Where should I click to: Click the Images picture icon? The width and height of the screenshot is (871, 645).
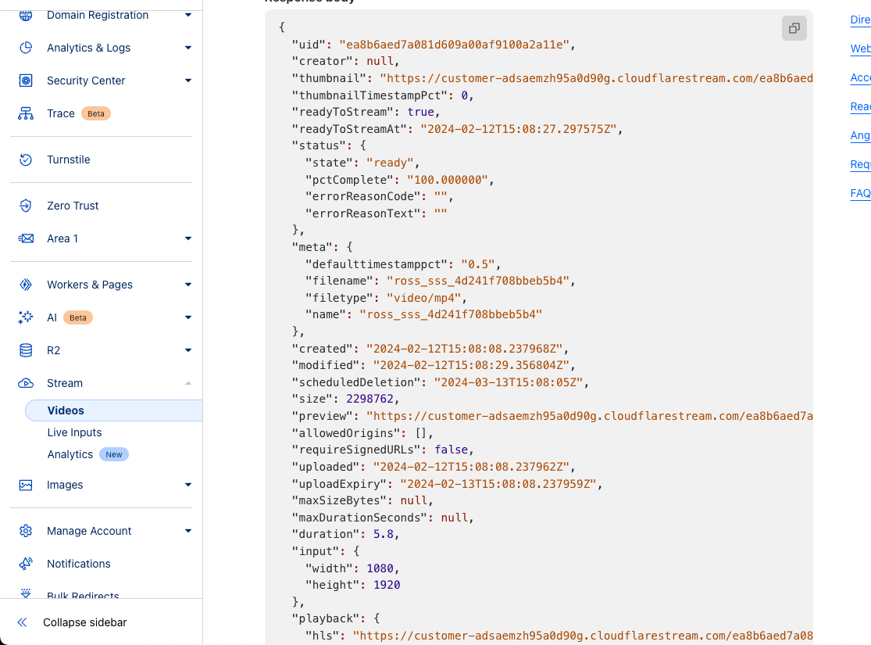(x=26, y=485)
